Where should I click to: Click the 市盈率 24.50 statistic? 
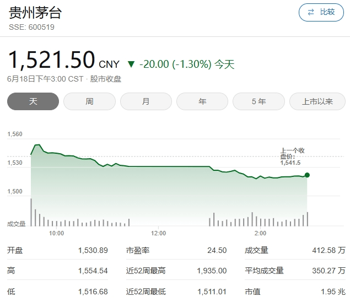[176, 250]
